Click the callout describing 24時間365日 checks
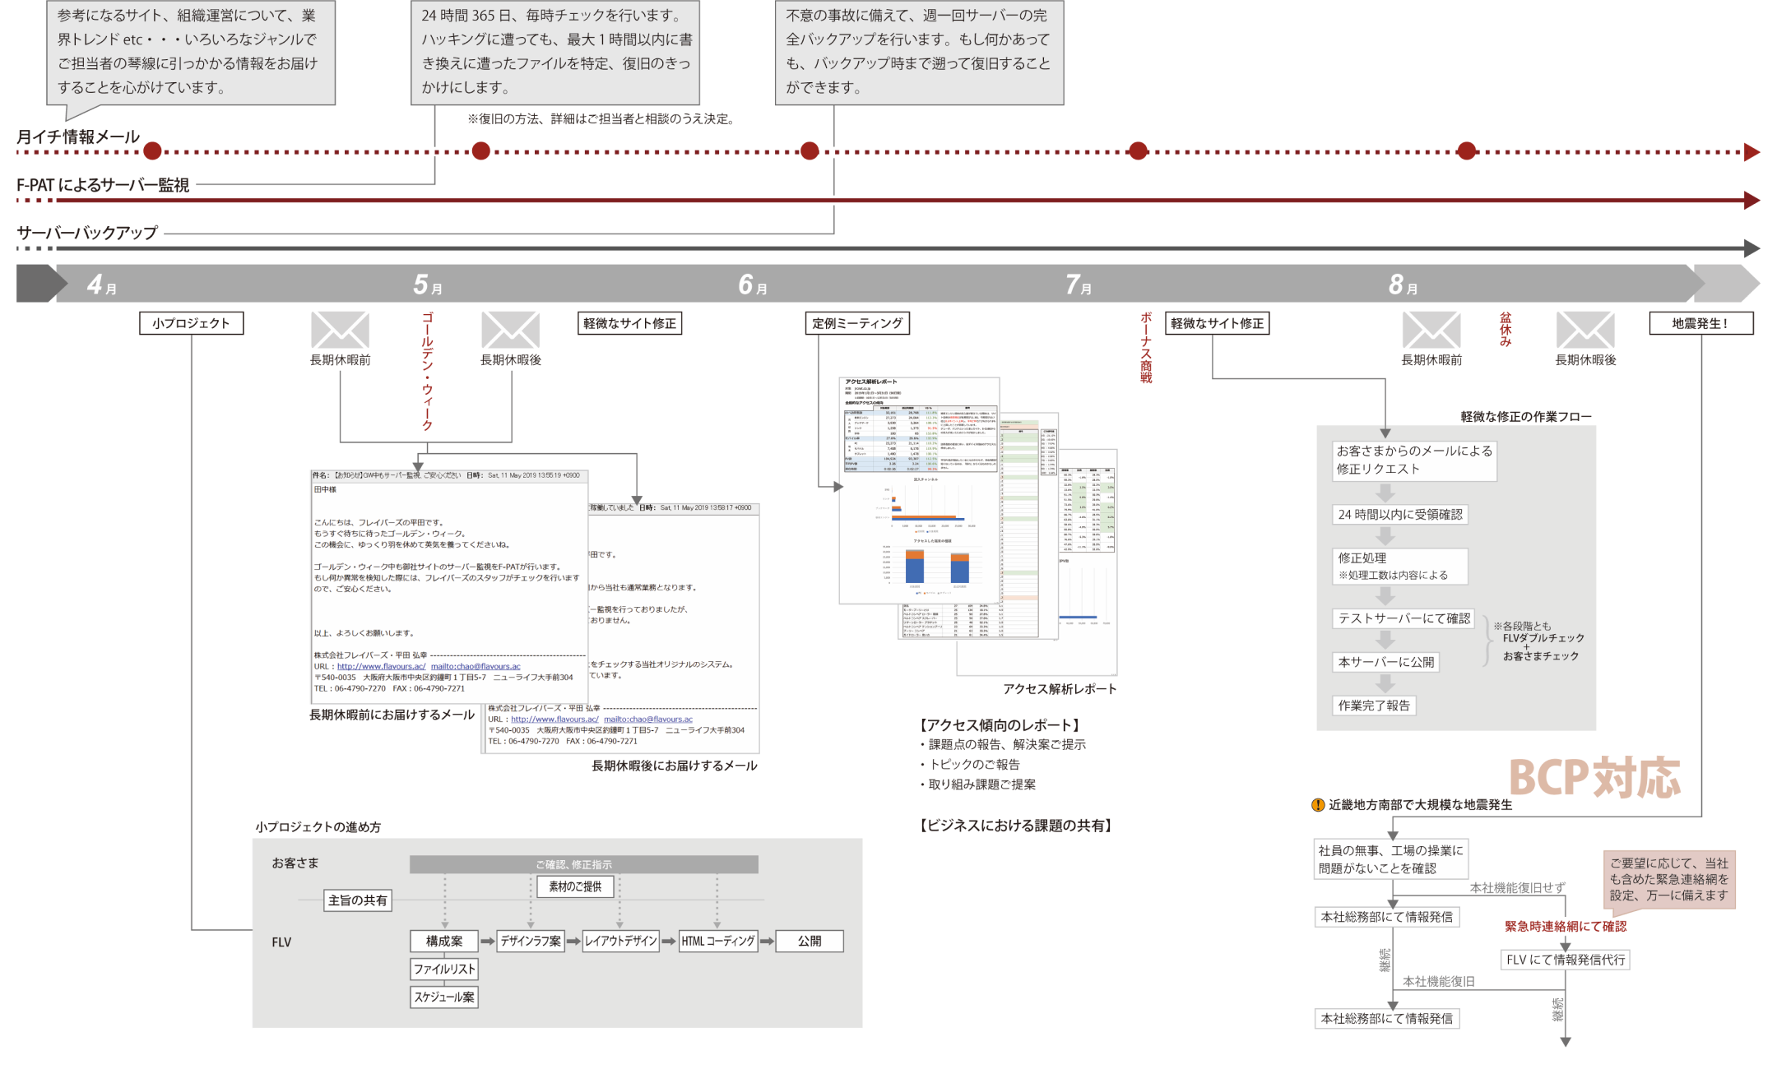 click(x=555, y=52)
